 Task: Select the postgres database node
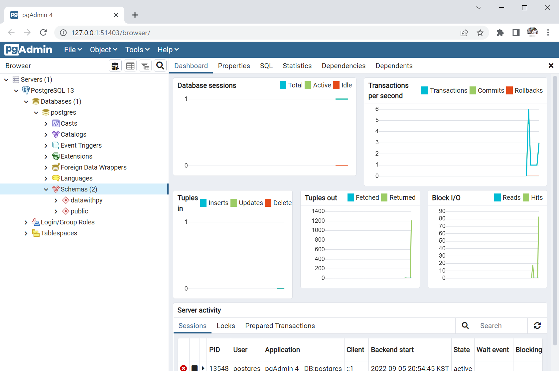tap(63, 112)
